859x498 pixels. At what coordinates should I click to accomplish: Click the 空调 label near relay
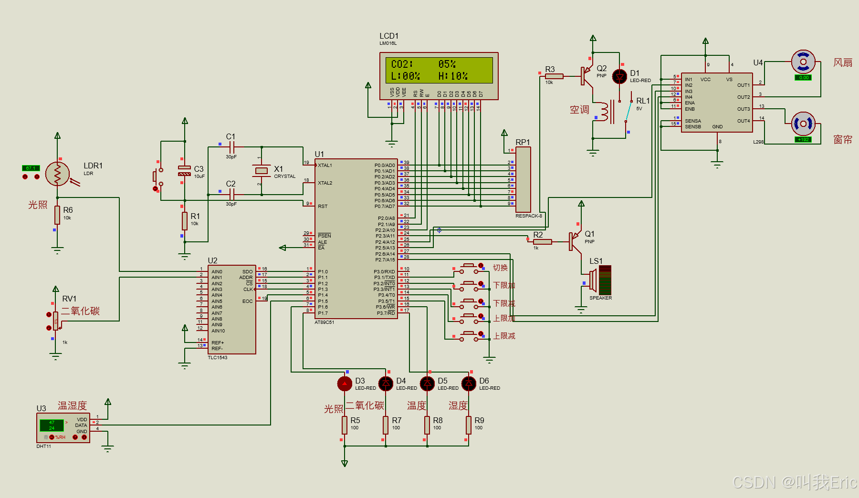click(579, 110)
